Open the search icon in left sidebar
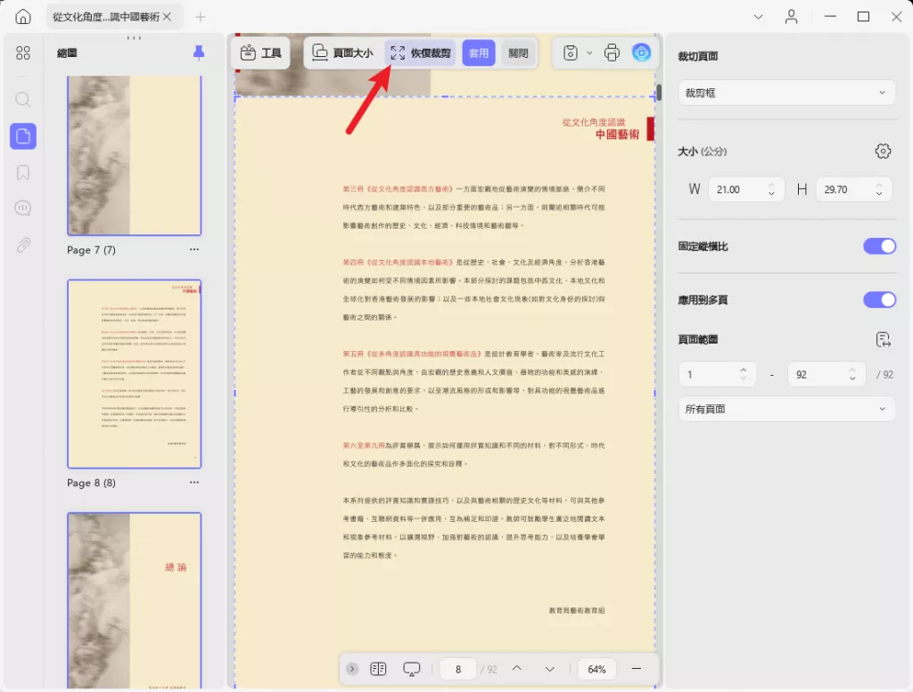This screenshot has height=692, width=913. pyautogui.click(x=23, y=100)
